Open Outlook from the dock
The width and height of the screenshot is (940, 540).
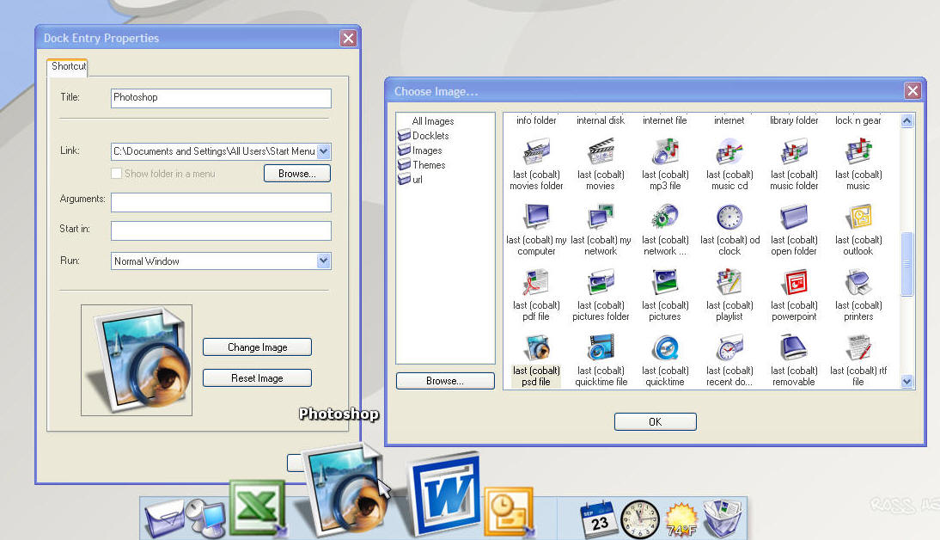tap(509, 511)
